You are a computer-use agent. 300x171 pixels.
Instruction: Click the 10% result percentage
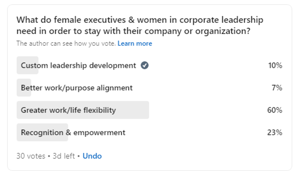275,65
